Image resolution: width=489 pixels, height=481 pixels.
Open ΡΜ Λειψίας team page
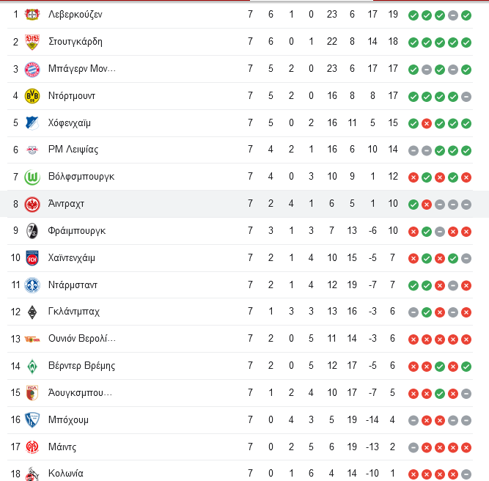point(73,150)
